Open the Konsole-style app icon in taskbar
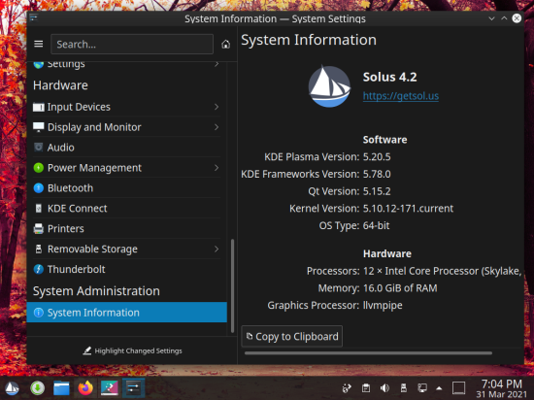534x400 pixels. point(110,388)
